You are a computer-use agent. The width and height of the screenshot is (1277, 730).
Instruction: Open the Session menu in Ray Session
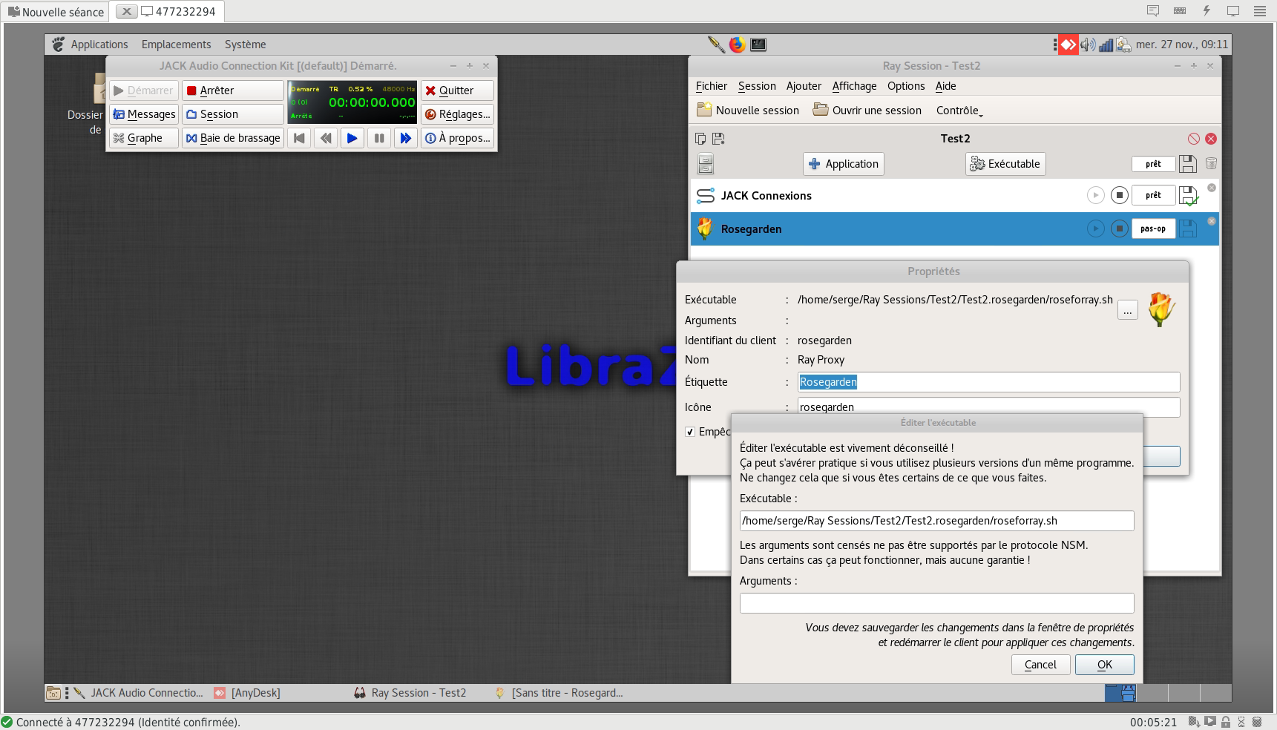[757, 86]
